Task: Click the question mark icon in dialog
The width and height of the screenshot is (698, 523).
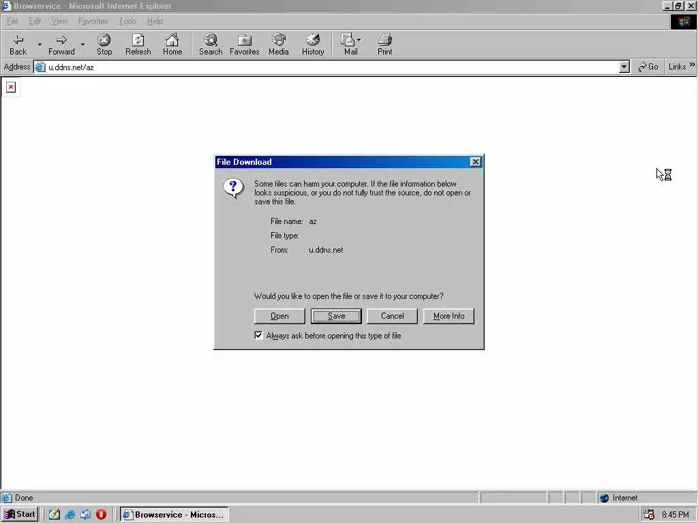Action: [x=233, y=188]
